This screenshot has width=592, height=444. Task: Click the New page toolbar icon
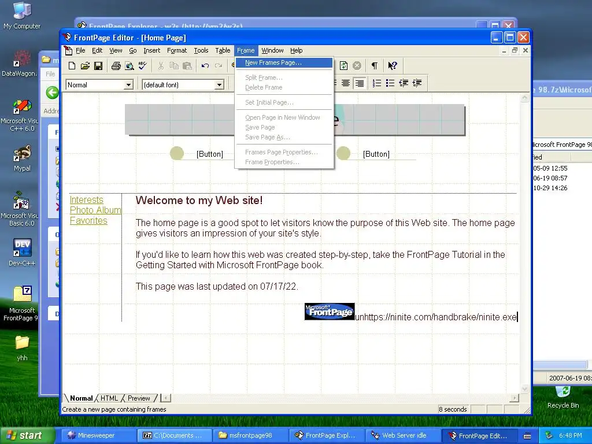click(72, 66)
